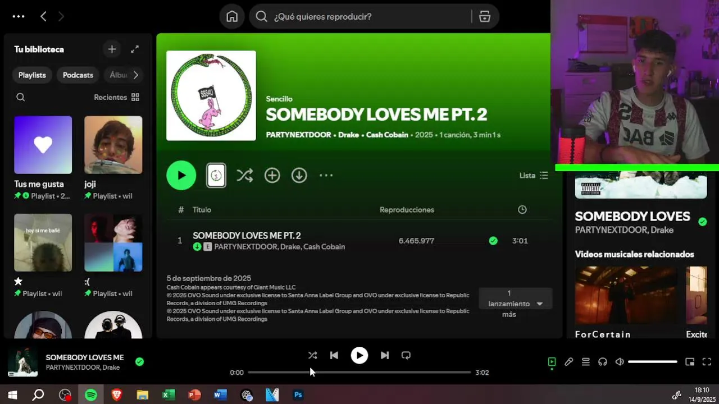
Task: Create a playlist with the plus icon
Action: [112, 49]
